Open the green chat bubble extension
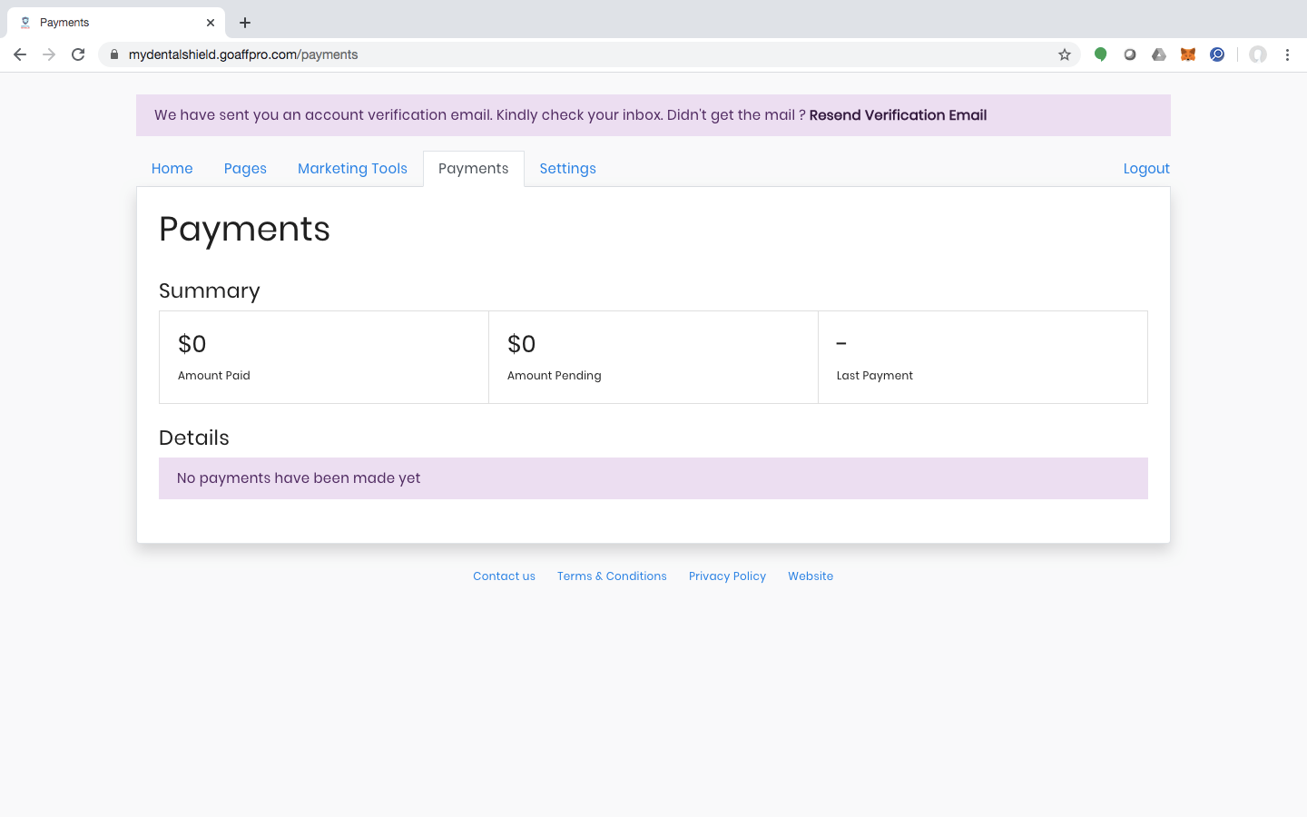The width and height of the screenshot is (1307, 817). click(1100, 54)
